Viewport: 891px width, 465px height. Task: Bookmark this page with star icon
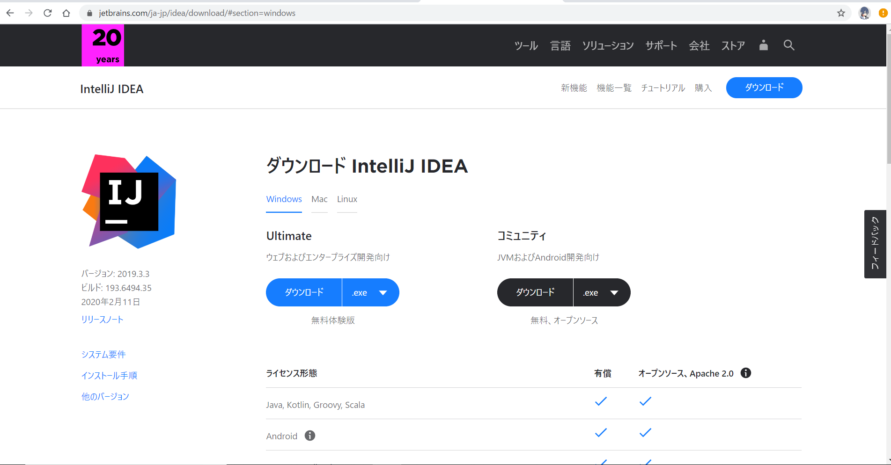(x=841, y=13)
